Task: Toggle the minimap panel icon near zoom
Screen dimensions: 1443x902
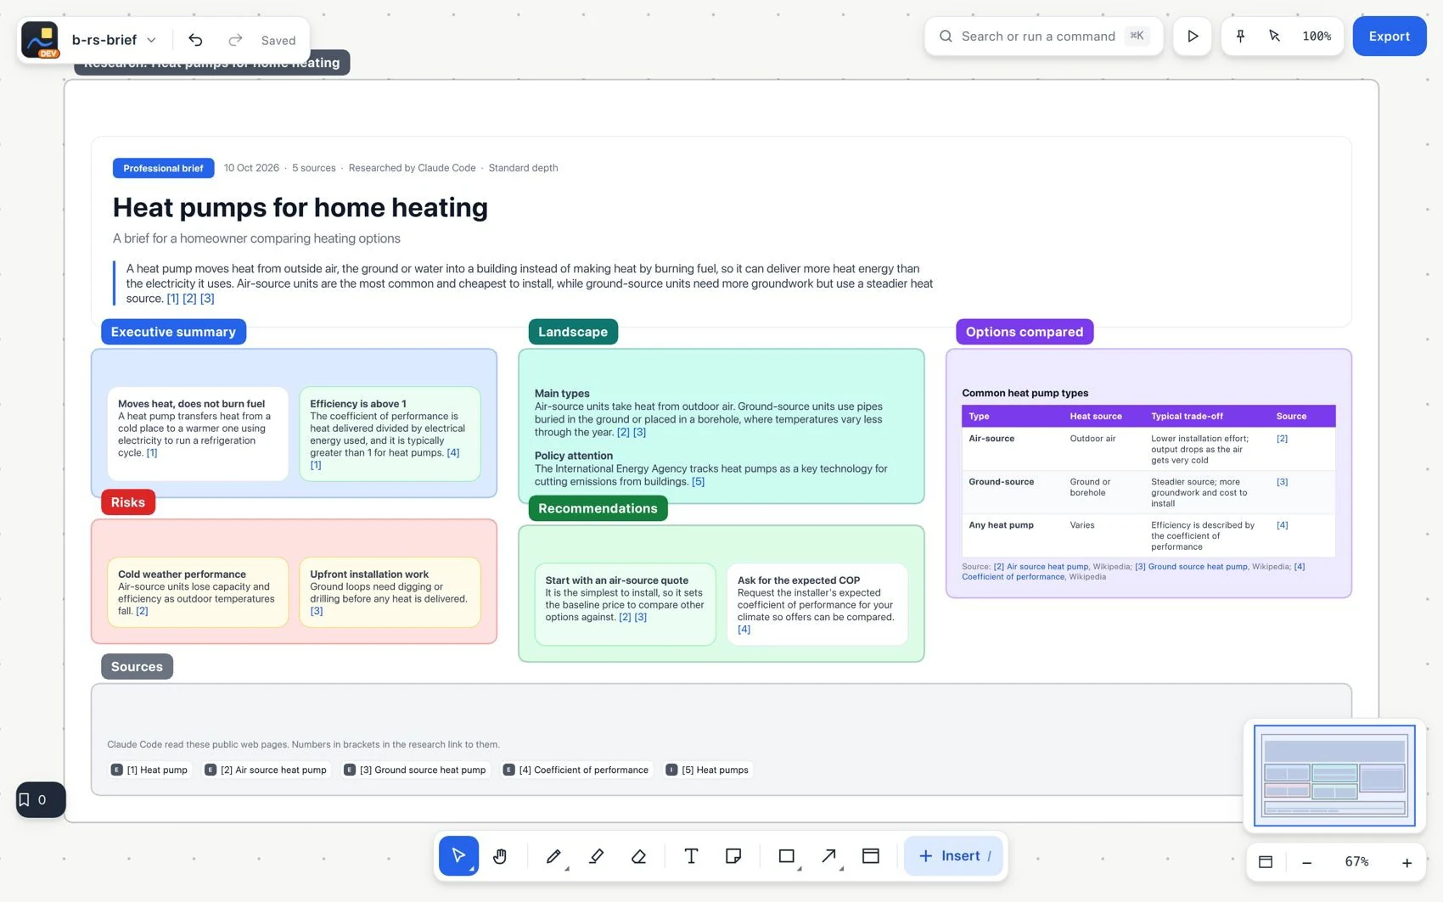Action: tap(1266, 862)
